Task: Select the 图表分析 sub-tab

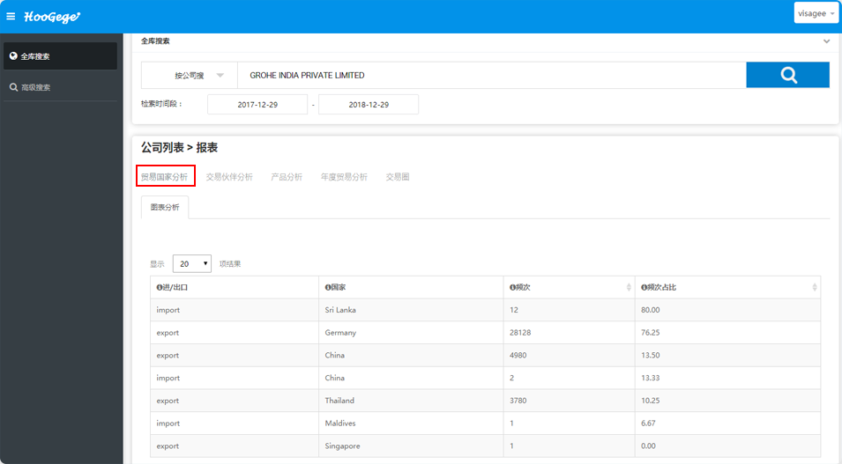Action: click(x=165, y=207)
